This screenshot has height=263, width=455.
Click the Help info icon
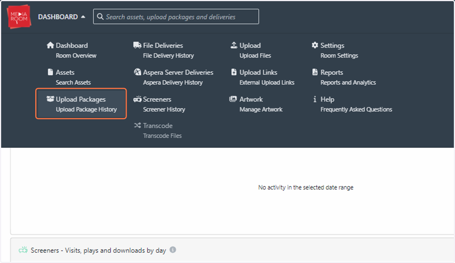pyautogui.click(x=315, y=99)
